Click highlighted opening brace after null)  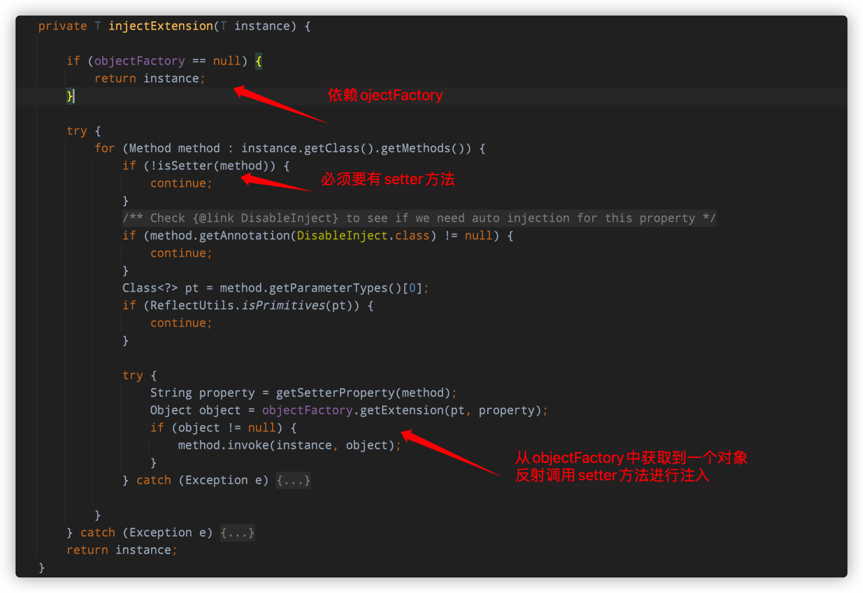pyautogui.click(x=258, y=61)
